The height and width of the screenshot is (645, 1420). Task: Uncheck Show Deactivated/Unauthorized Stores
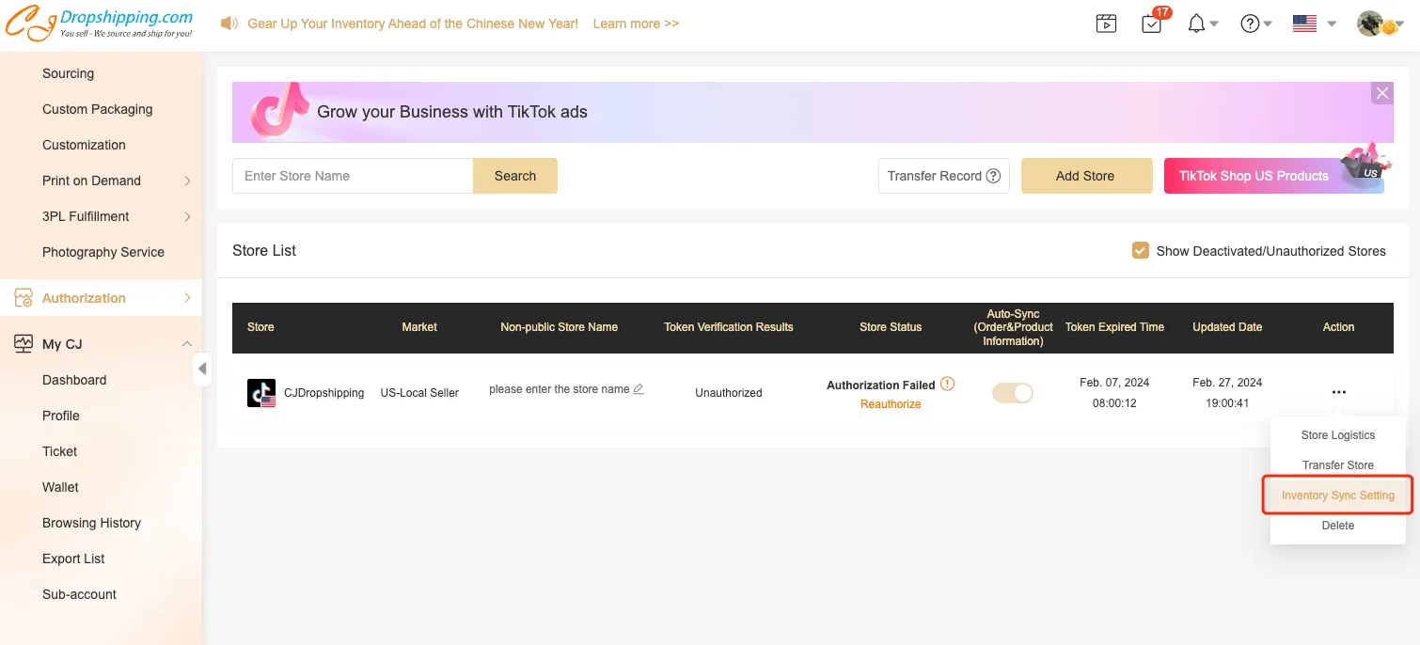[1141, 251]
